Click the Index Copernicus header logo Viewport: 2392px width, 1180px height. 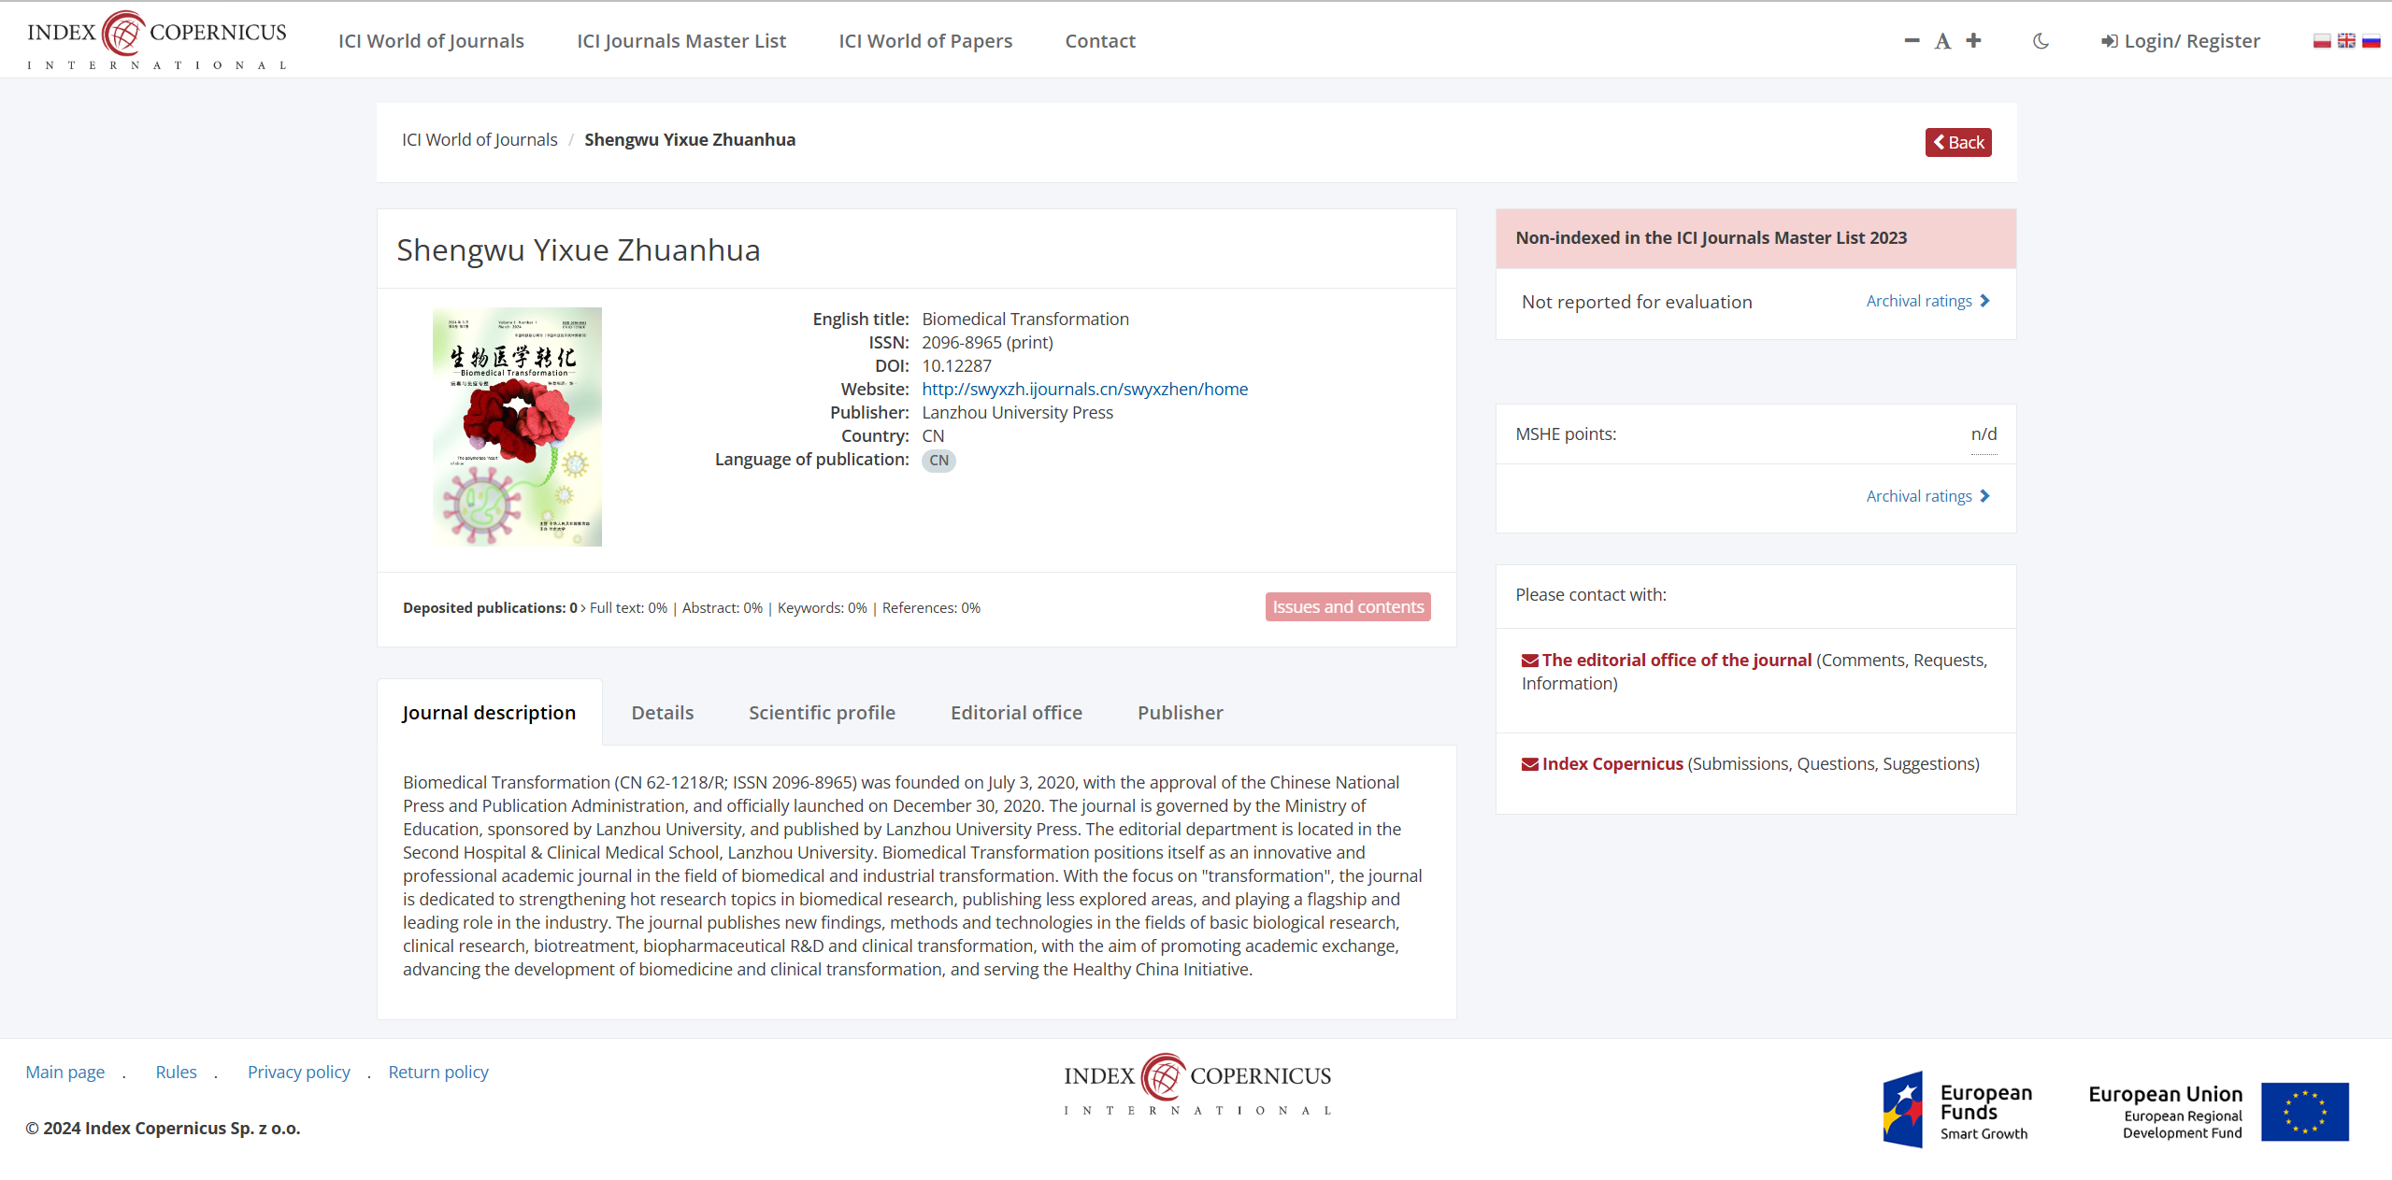tap(157, 39)
